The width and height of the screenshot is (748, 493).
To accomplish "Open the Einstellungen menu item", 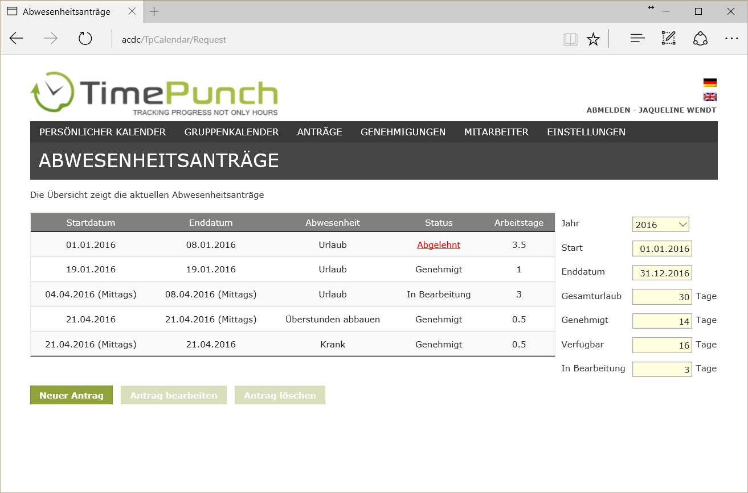I will [x=586, y=132].
